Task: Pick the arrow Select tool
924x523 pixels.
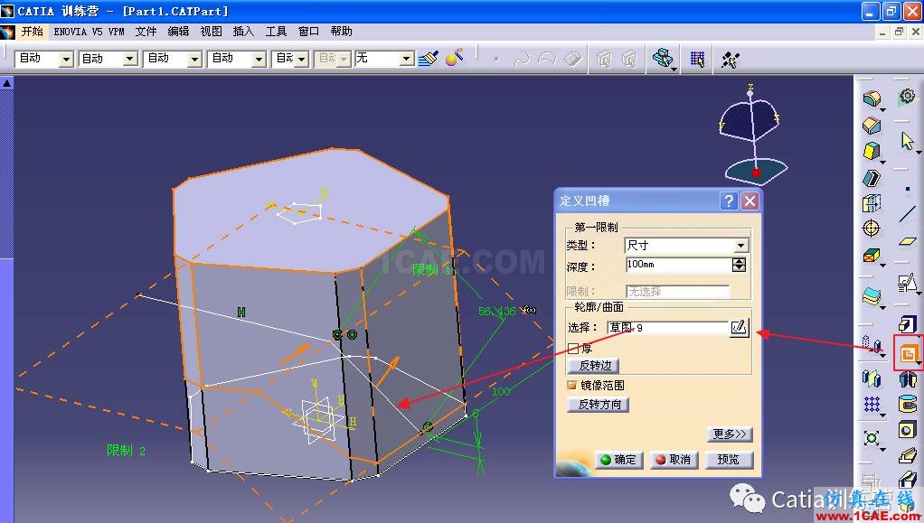Action: point(907,141)
